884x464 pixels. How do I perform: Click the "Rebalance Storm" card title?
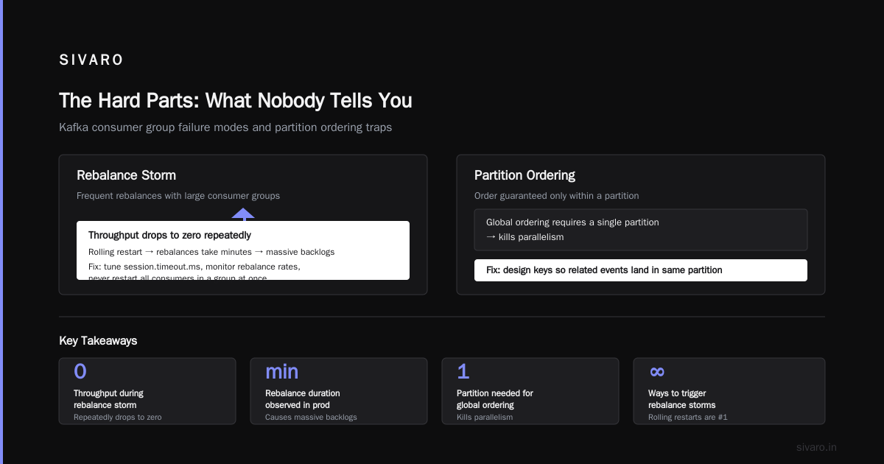pos(126,175)
